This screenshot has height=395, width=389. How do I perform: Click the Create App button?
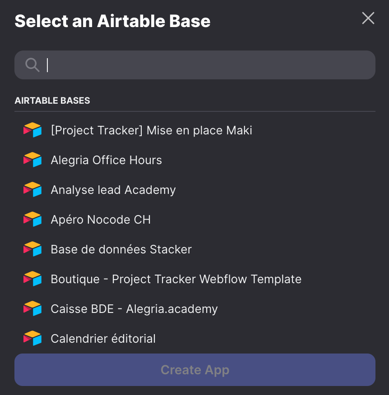195,370
